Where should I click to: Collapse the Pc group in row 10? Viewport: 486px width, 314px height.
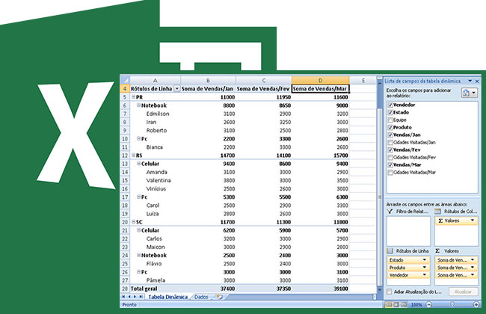[139, 138]
